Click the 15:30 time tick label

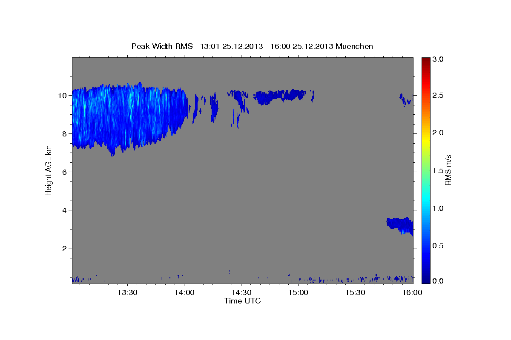click(x=355, y=292)
